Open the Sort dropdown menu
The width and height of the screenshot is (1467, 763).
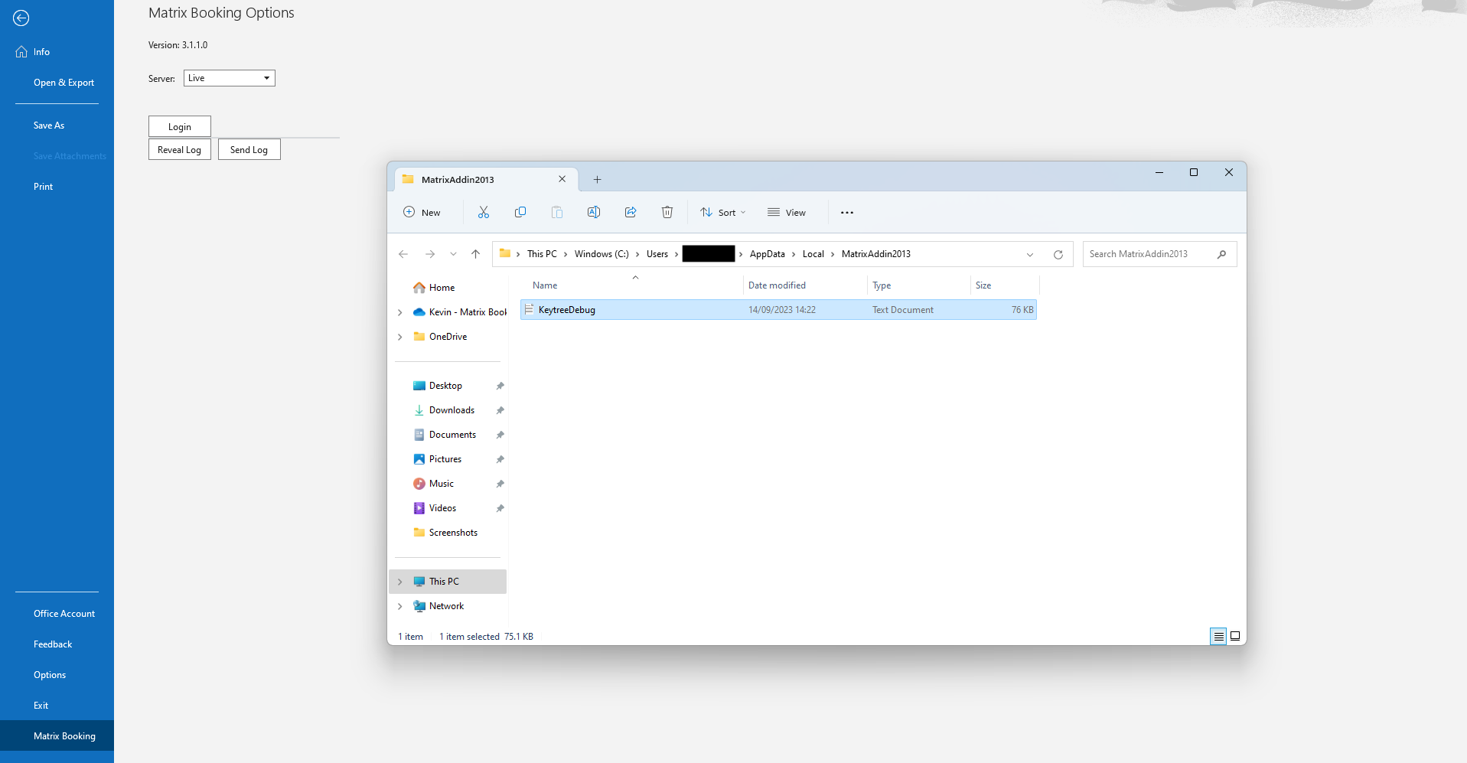[x=722, y=213]
